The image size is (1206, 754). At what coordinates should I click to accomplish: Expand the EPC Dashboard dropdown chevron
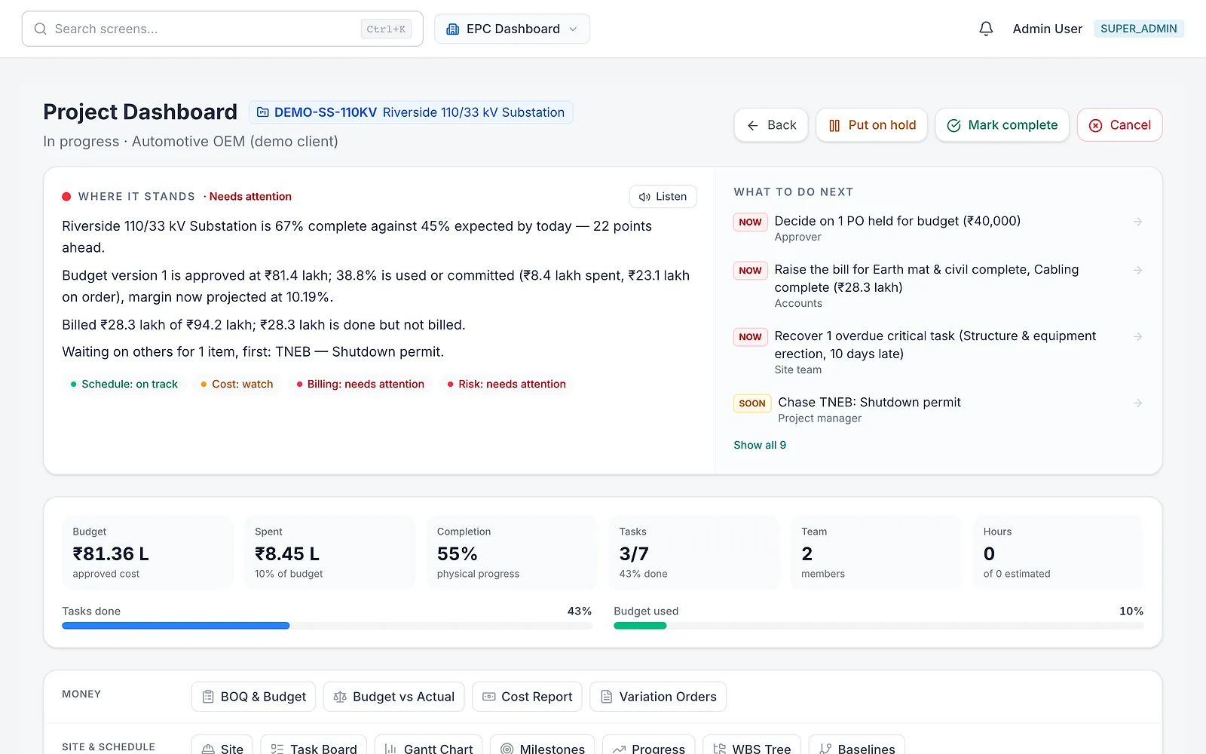pyautogui.click(x=573, y=29)
